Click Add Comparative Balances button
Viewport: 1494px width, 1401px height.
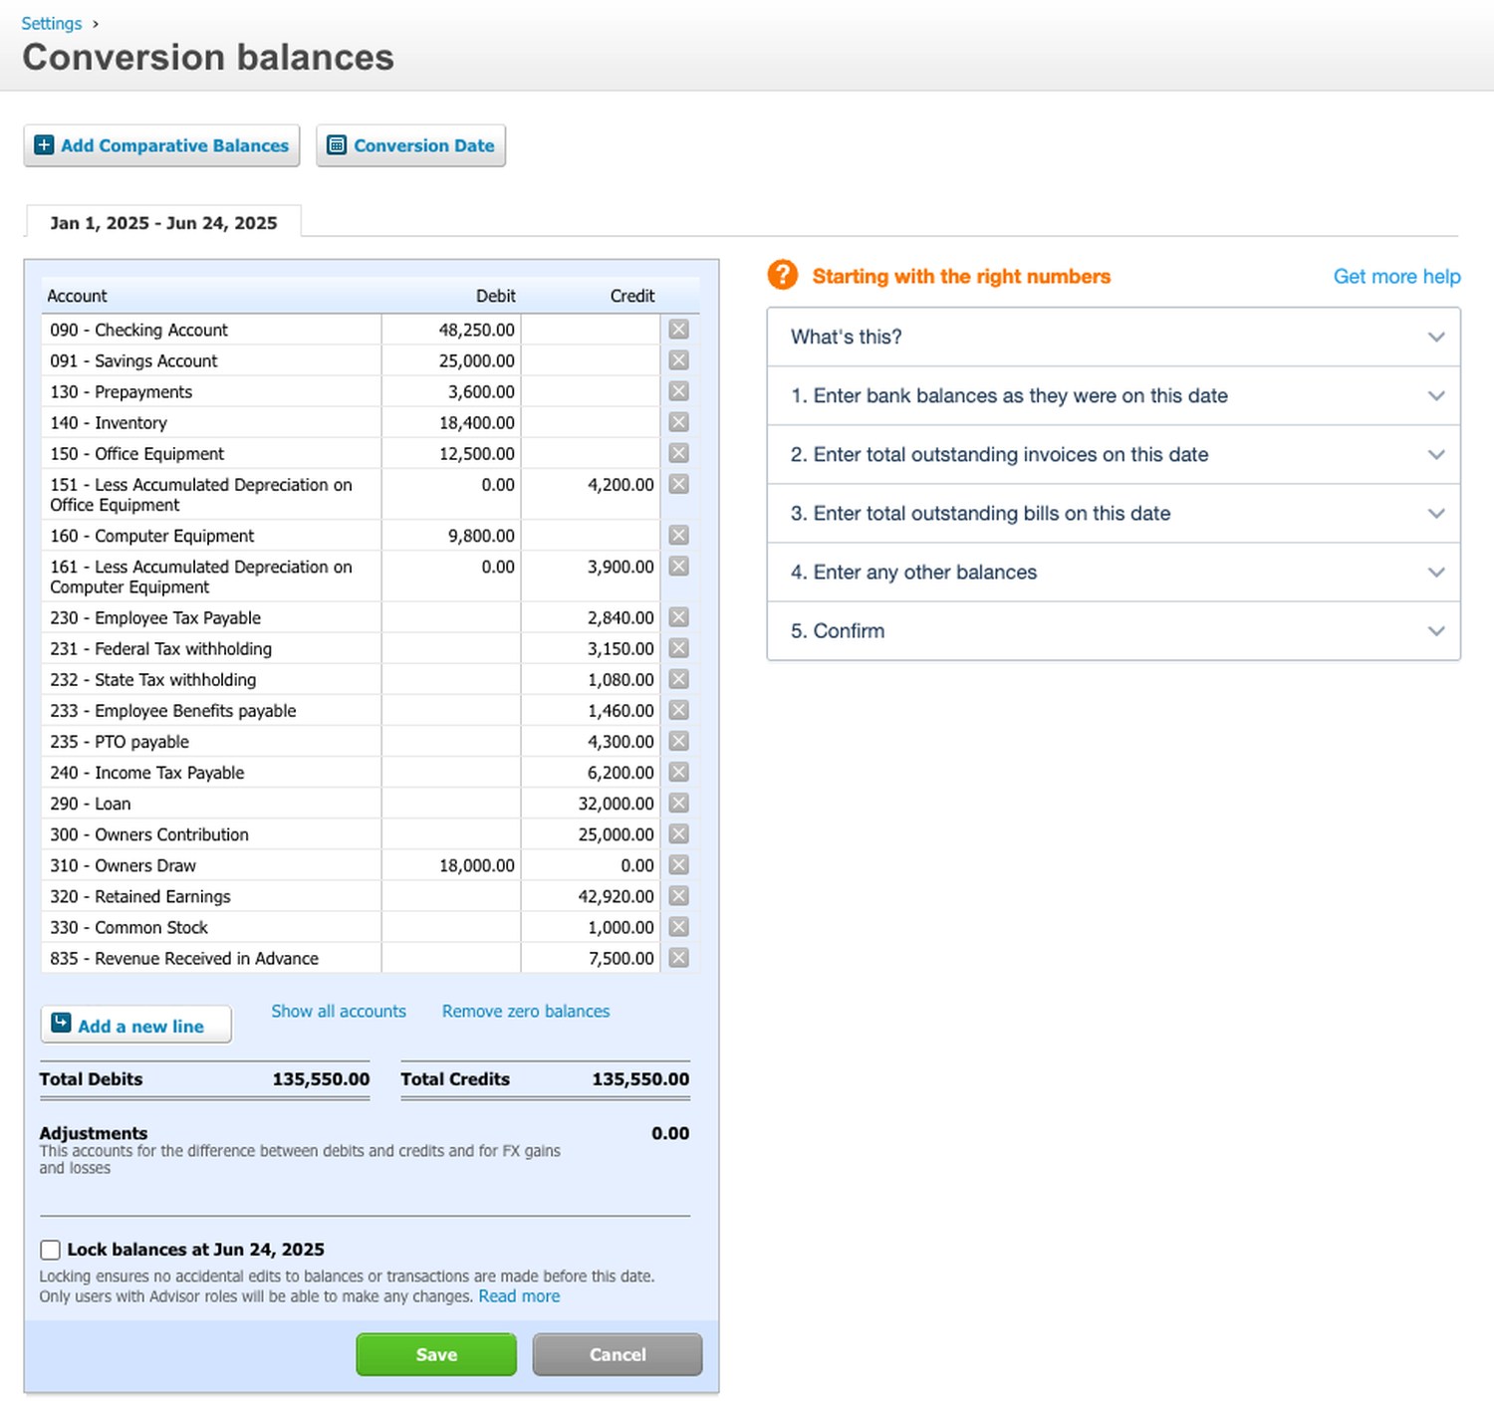[x=161, y=145]
